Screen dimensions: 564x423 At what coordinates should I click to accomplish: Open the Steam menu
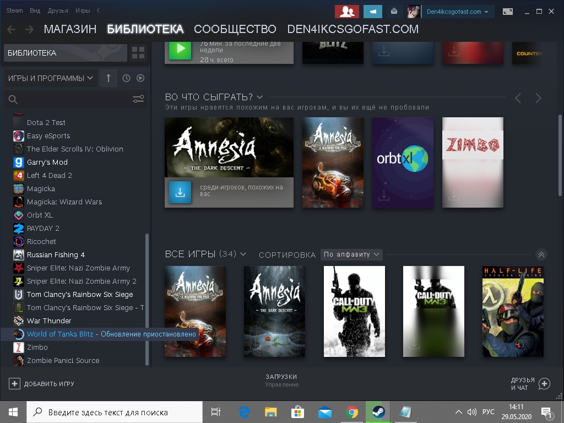coord(14,10)
